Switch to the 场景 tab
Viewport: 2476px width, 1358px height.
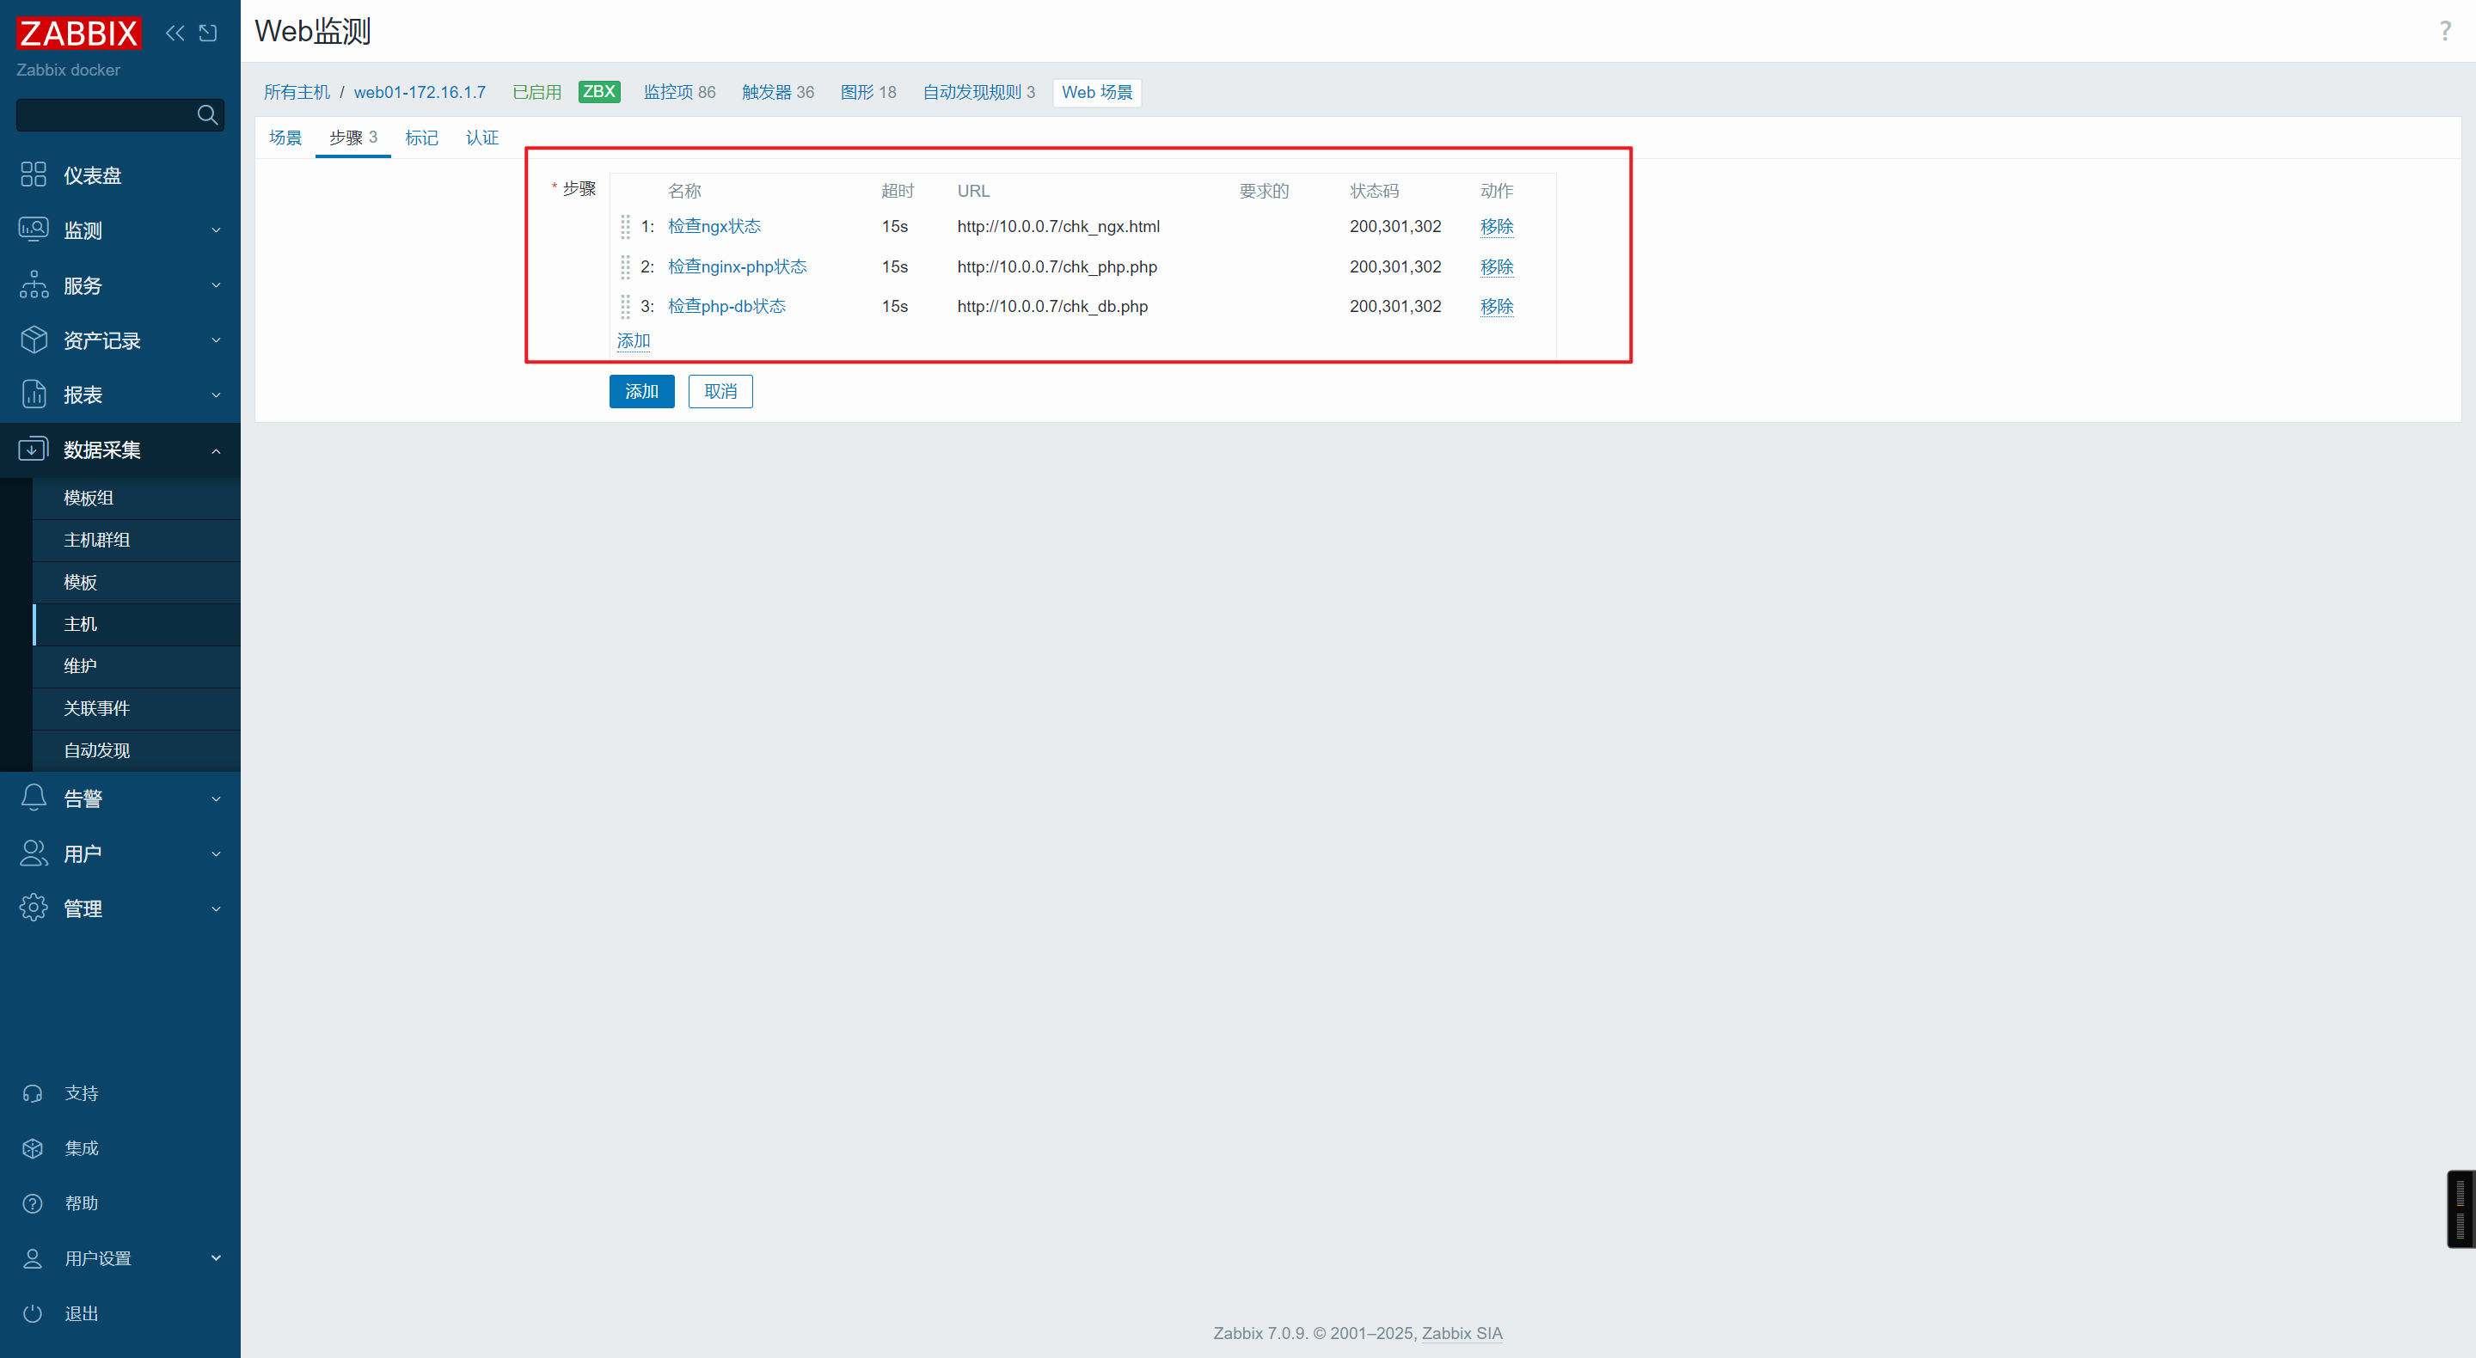pyautogui.click(x=285, y=138)
